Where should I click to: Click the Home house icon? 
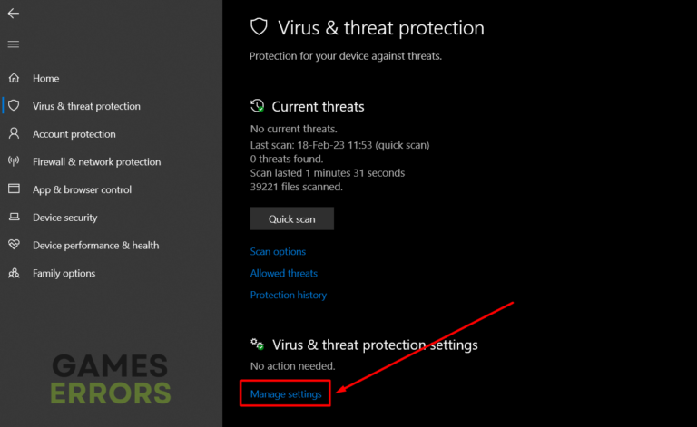[14, 78]
